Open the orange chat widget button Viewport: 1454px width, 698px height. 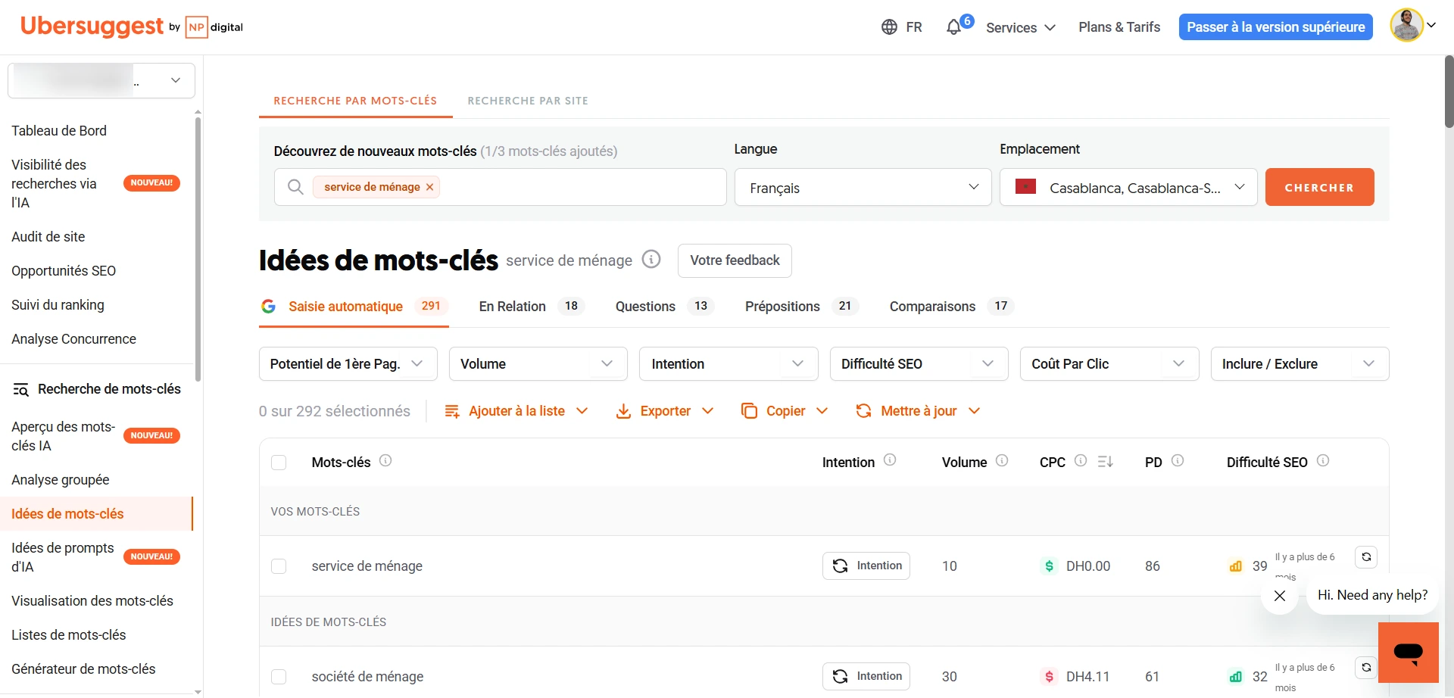(1408, 652)
